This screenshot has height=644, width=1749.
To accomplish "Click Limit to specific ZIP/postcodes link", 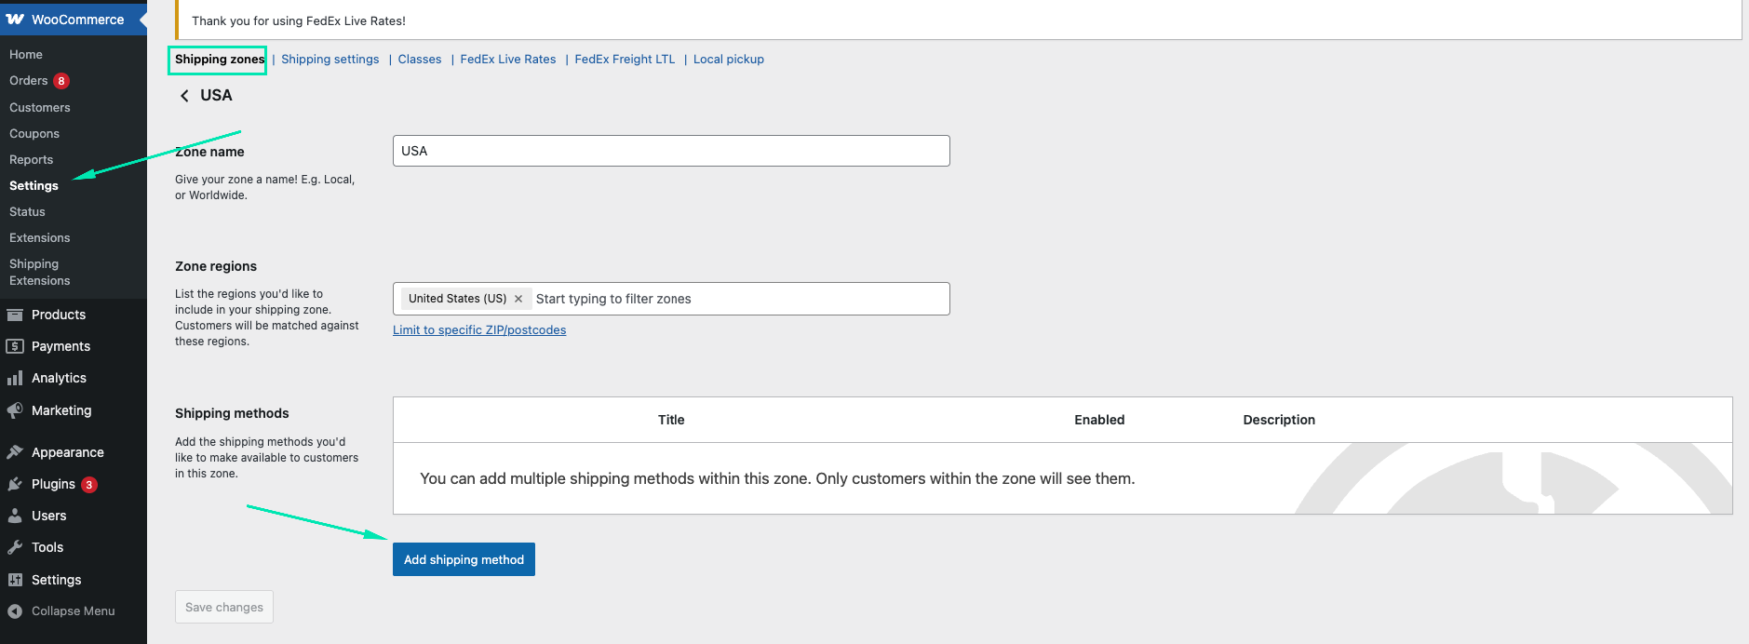I will [478, 330].
